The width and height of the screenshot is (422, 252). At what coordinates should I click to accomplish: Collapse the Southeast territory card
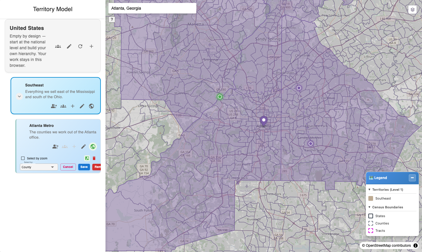tap(19, 96)
